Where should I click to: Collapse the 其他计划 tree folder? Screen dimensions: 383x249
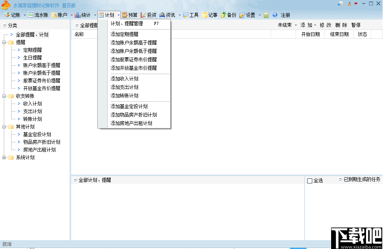click(x=4, y=127)
